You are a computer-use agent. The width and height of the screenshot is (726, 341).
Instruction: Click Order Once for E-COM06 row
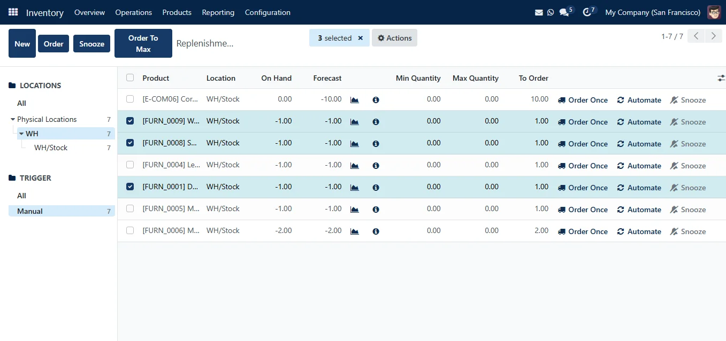(x=583, y=100)
